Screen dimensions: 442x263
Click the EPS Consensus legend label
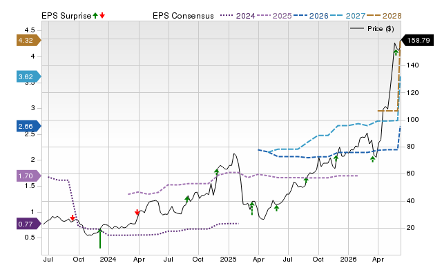coord(183,16)
